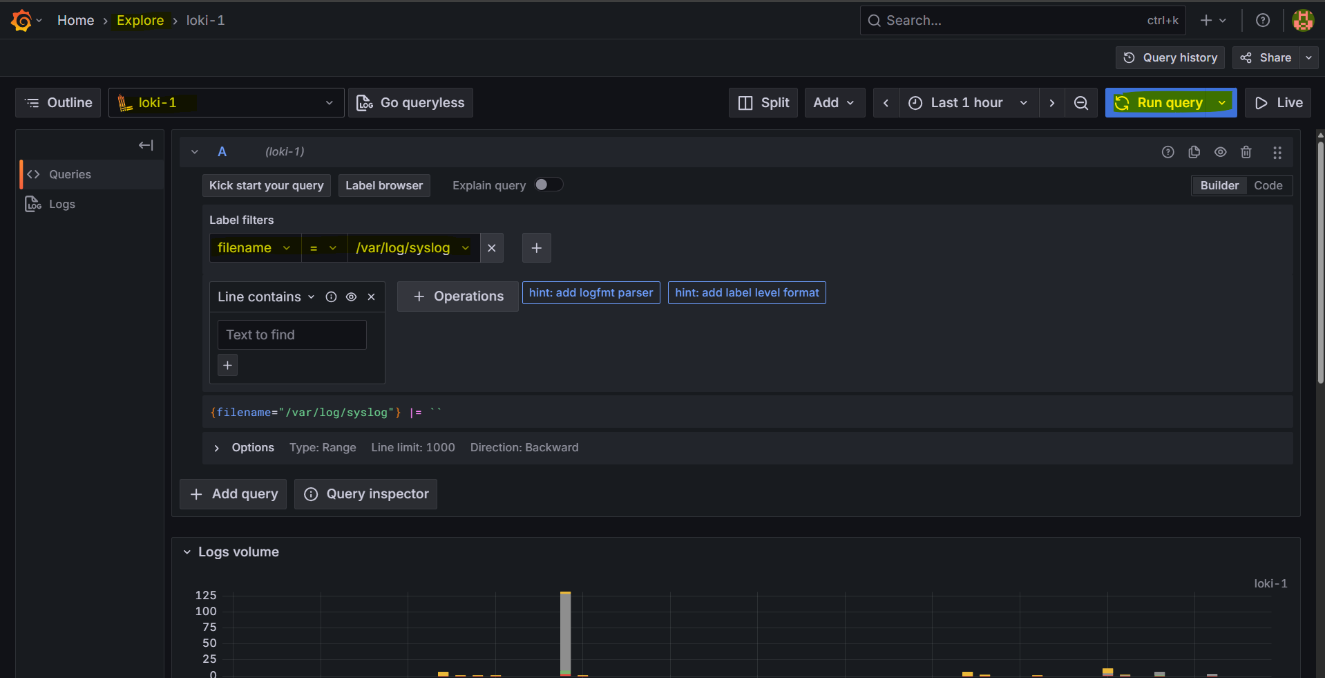The height and width of the screenshot is (678, 1325).
Task: Remove the Line contains operation
Action: click(372, 297)
